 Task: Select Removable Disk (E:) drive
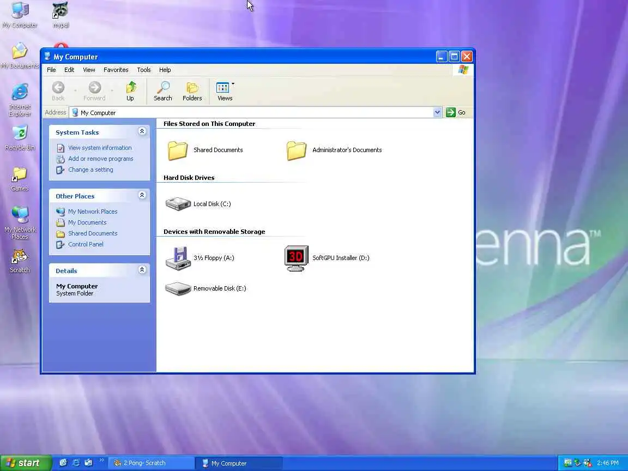(x=206, y=288)
